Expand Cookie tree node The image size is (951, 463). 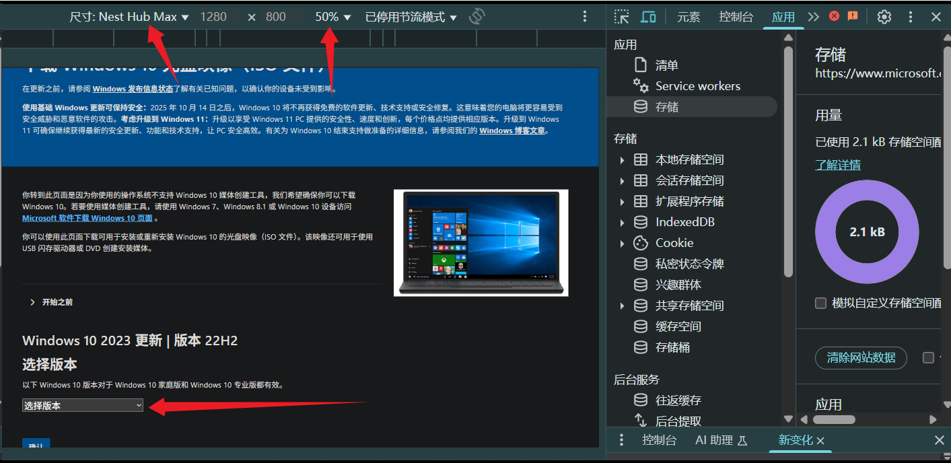click(x=622, y=244)
